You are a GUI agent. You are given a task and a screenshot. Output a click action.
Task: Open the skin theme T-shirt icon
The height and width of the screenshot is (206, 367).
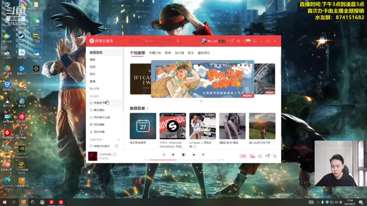coord(232,41)
